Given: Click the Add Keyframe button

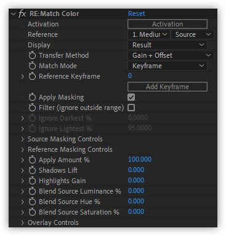Looking at the screenshot, I should coord(167,87).
